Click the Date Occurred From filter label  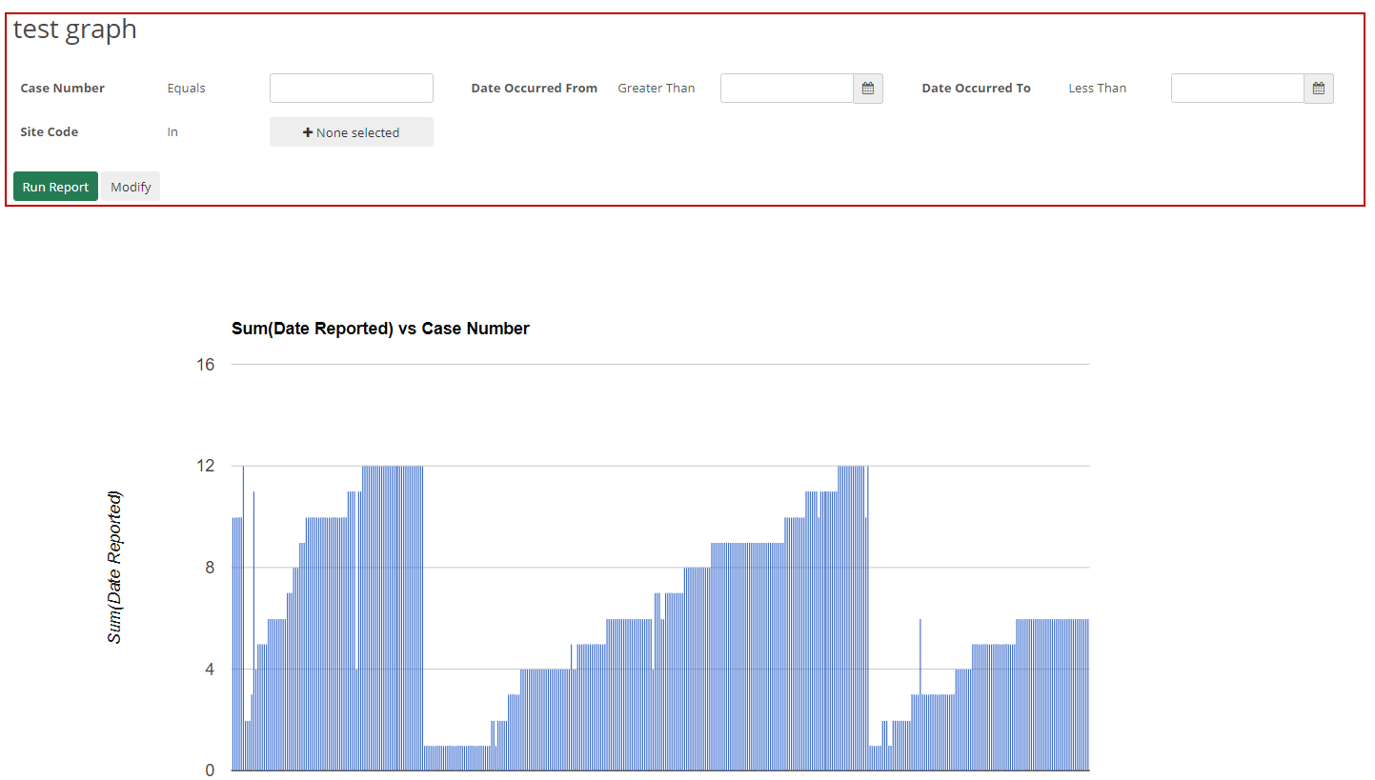coord(534,88)
